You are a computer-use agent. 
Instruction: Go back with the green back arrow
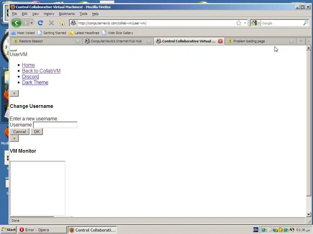[17, 23]
